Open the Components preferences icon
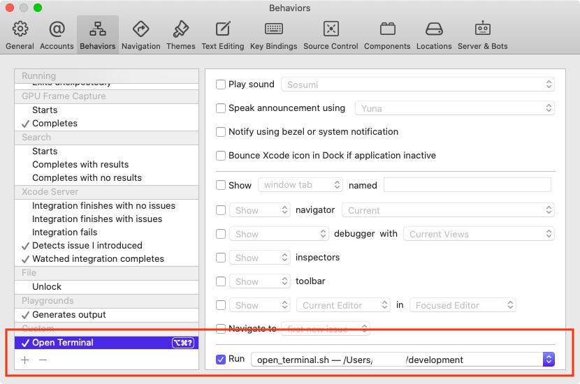Screen dimensions: 580x384 pos(388,29)
